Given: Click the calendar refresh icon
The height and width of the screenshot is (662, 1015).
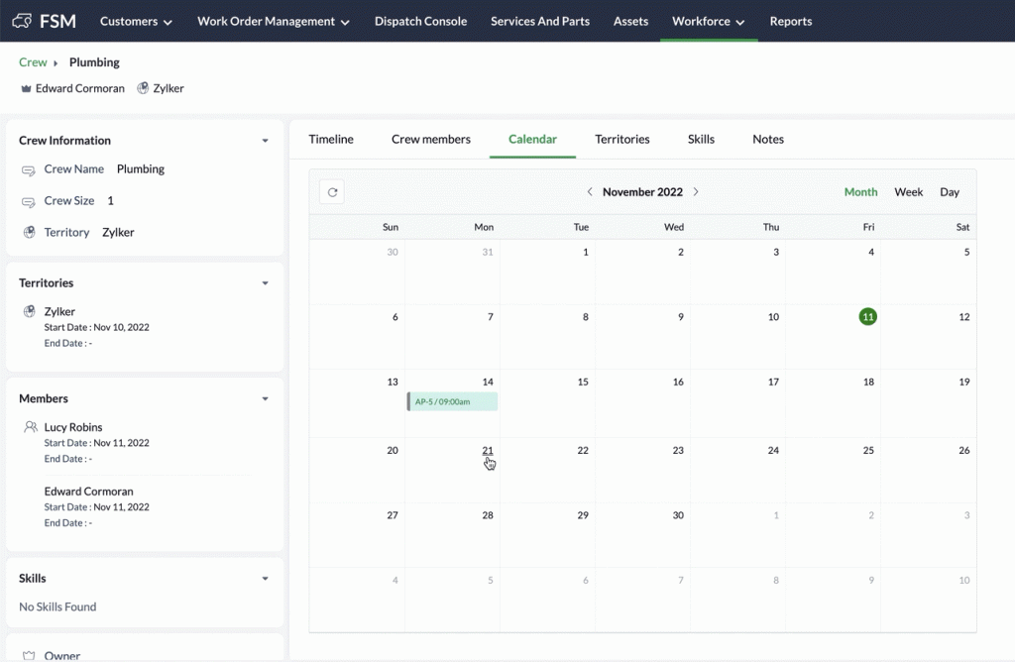Looking at the screenshot, I should click(x=332, y=192).
